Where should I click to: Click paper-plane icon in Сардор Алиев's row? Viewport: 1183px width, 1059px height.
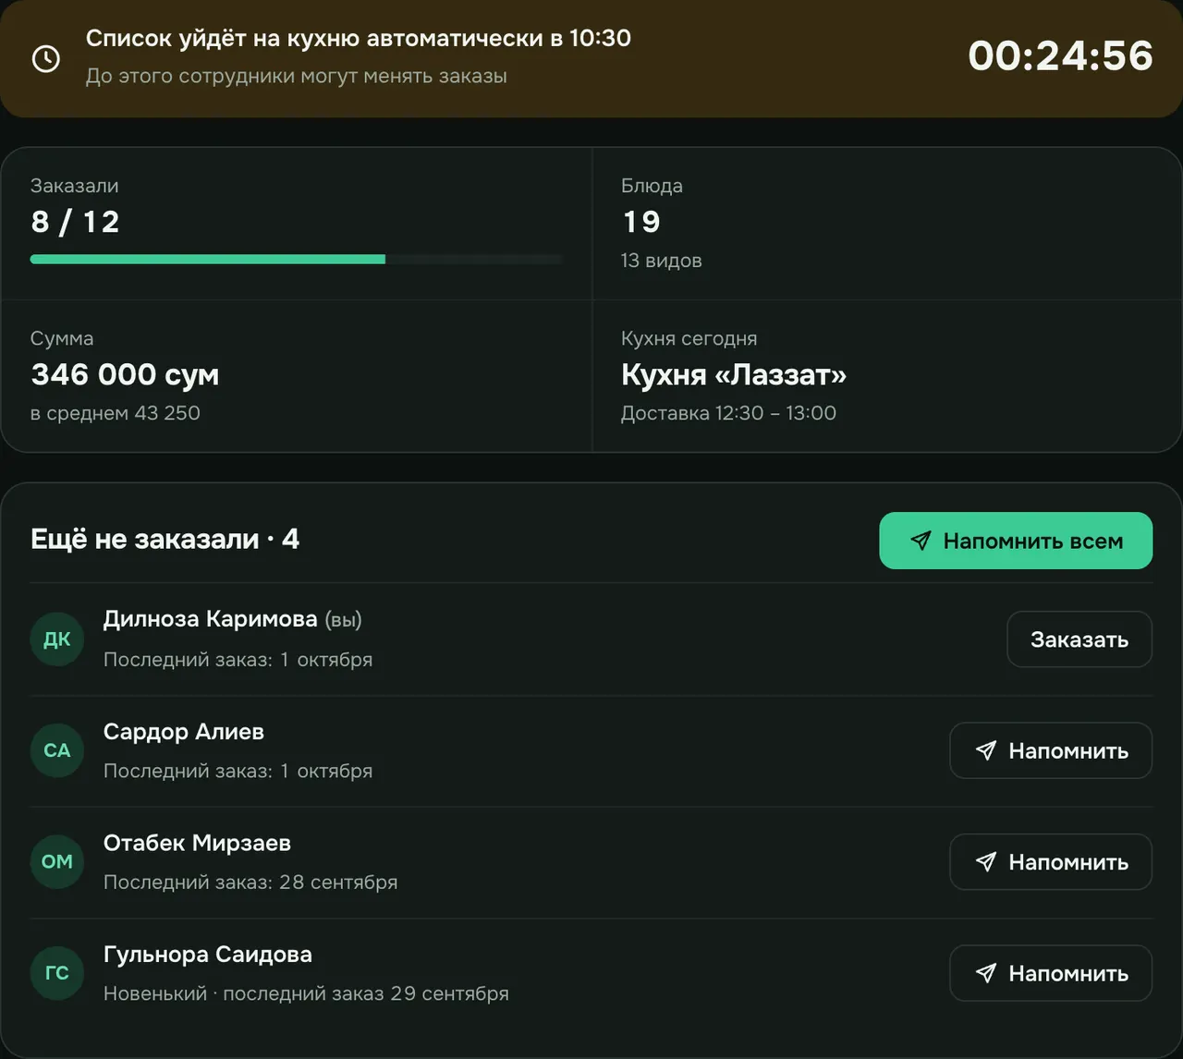point(986,750)
